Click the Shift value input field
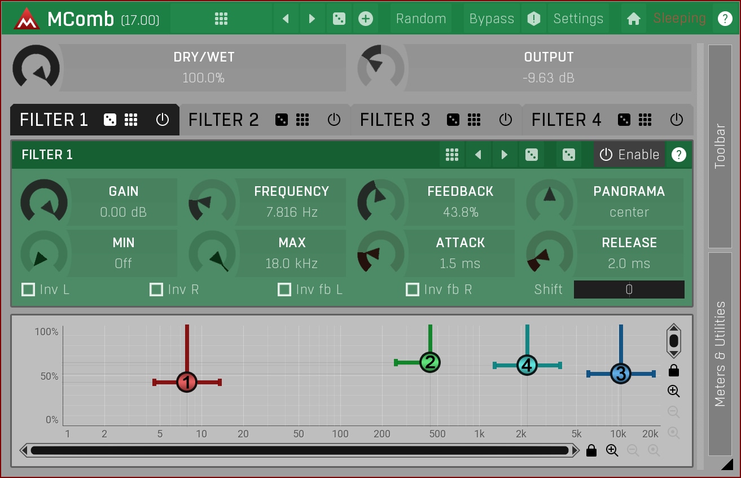The image size is (741, 478). 629,290
